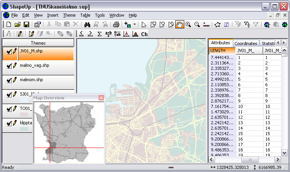Open the Insert menu

tap(53, 15)
